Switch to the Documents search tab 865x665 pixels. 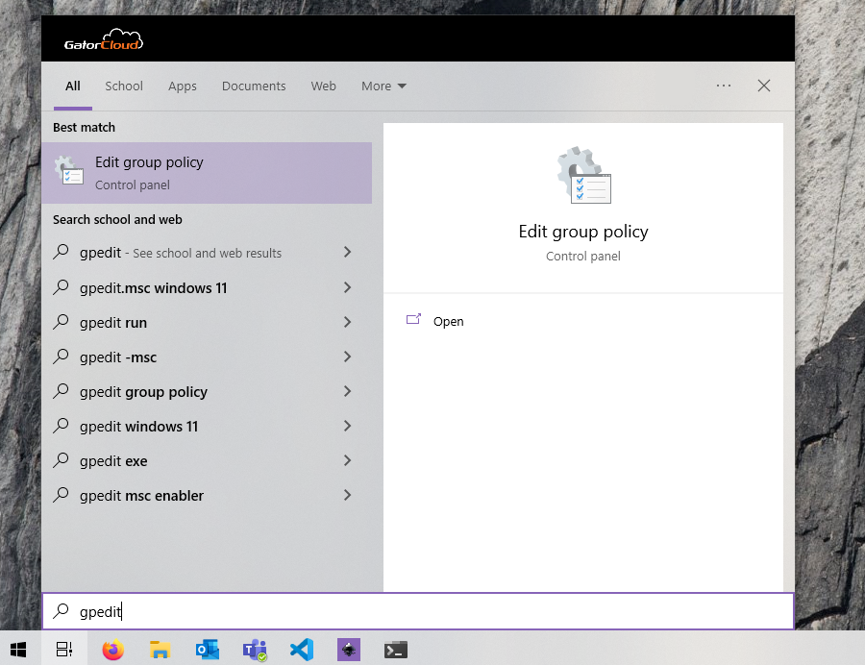(254, 86)
